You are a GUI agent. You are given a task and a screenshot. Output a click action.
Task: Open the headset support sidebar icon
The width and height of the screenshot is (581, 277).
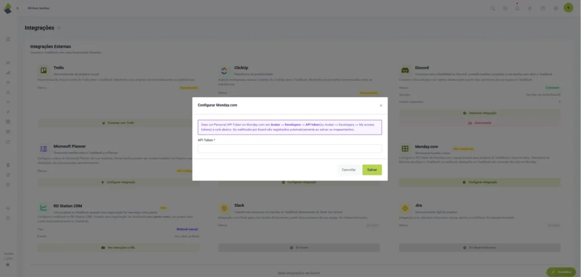click(8, 208)
